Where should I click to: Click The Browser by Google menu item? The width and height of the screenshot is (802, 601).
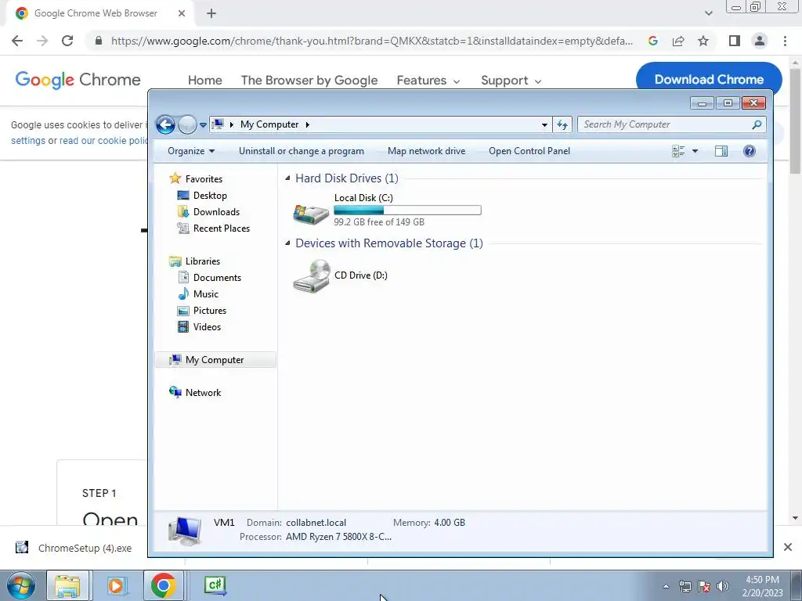pyautogui.click(x=309, y=81)
